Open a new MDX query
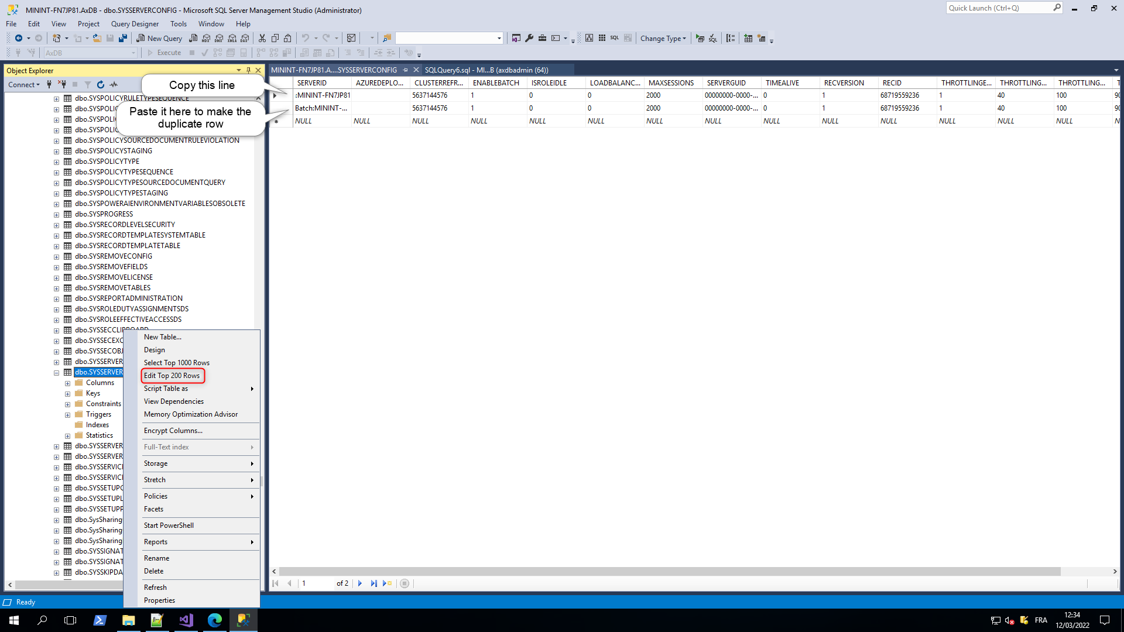Viewport: 1124px width, 632px height. [x=205, y=38]
